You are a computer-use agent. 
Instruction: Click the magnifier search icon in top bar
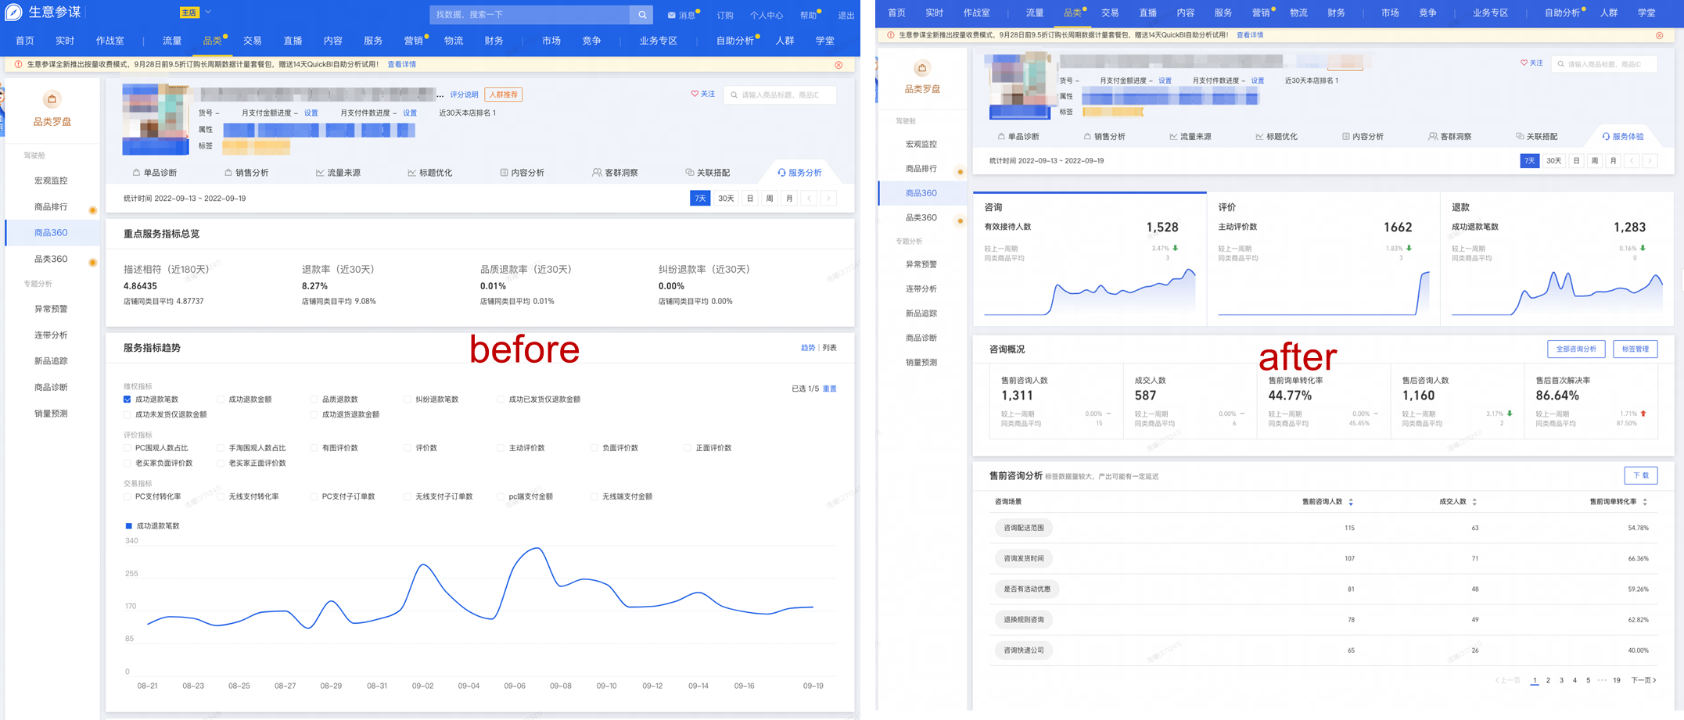[x=641, y=14]
